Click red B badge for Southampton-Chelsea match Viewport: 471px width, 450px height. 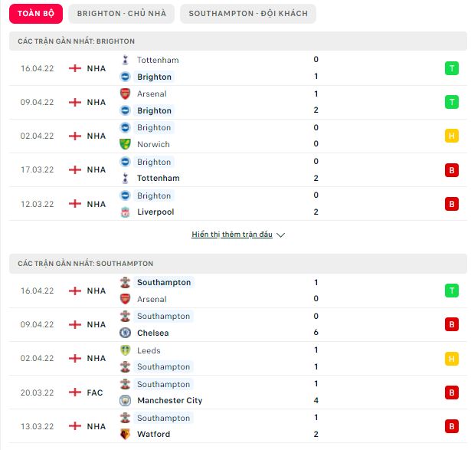click(452, 324)
